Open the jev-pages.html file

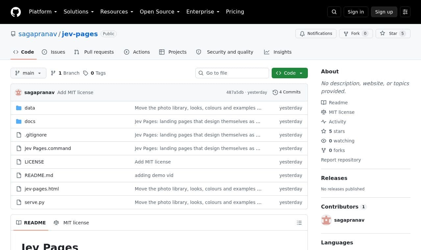tap(42, 189)
